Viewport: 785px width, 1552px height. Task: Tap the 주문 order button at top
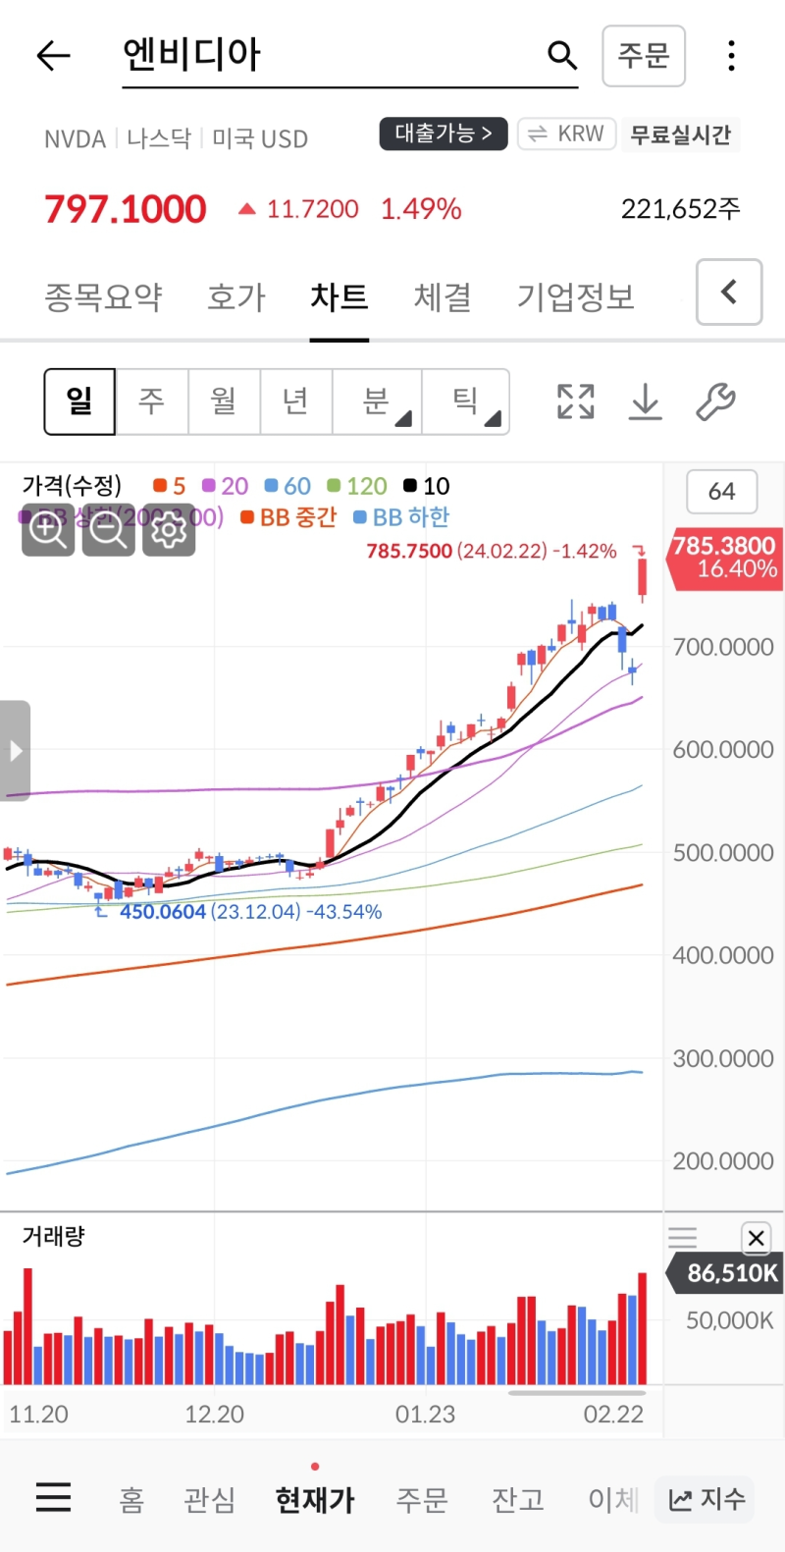point(644,56)
